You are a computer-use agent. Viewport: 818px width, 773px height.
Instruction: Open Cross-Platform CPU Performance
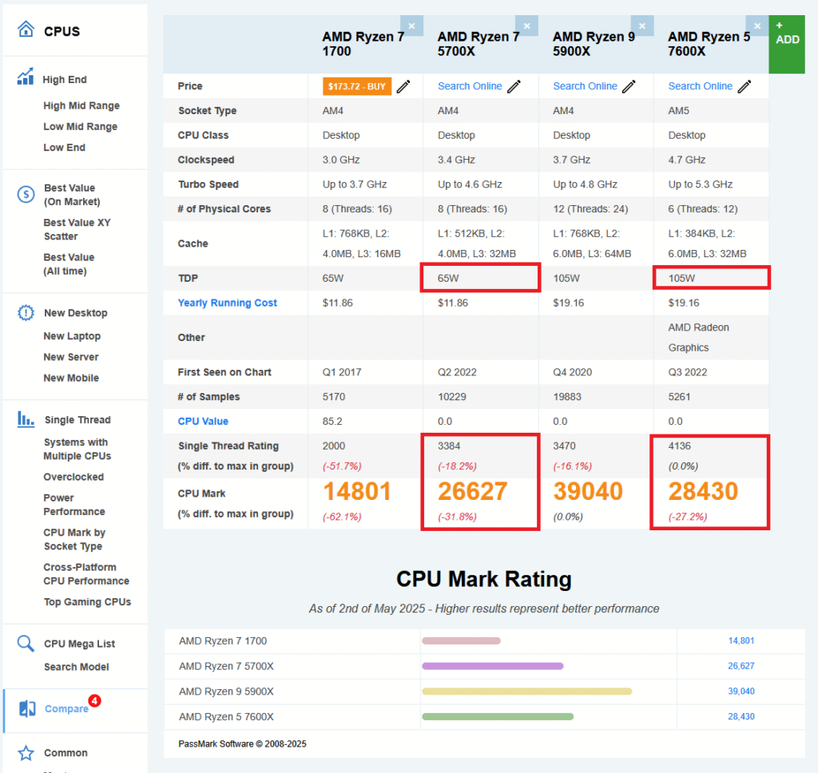(86, 573)
